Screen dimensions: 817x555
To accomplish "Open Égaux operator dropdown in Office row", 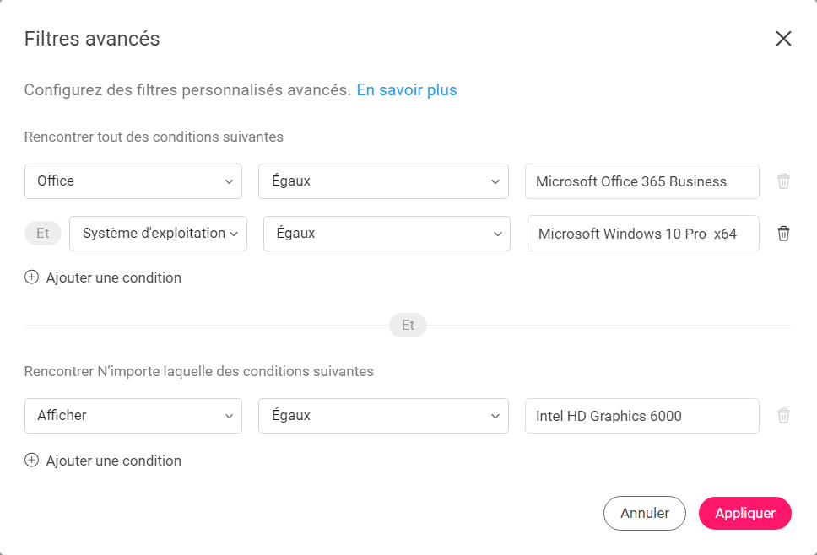I will pos(383,181).
